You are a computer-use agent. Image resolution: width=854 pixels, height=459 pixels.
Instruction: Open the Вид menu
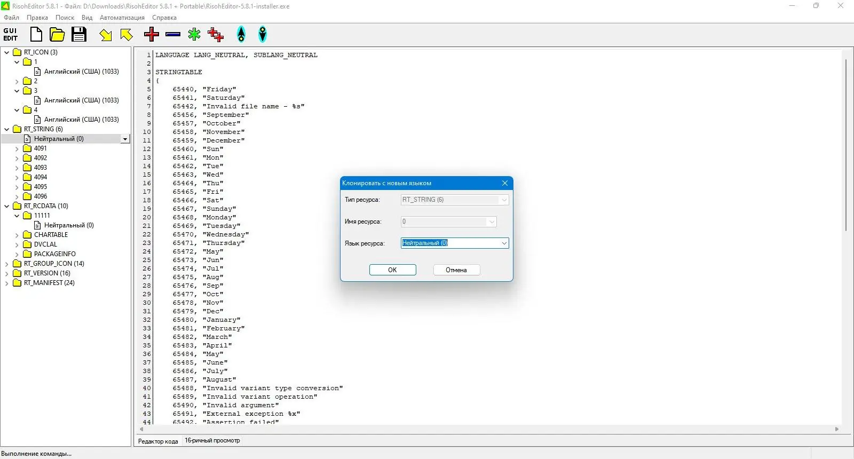coord(87,18)
